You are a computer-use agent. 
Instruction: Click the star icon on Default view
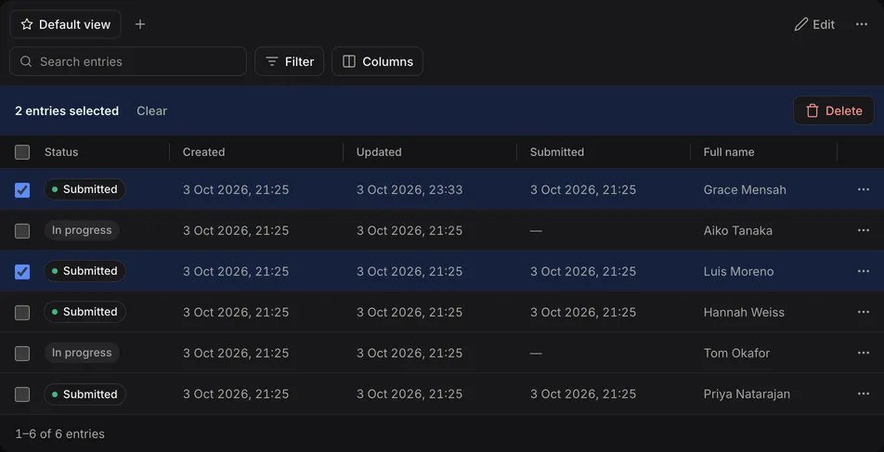27,24
